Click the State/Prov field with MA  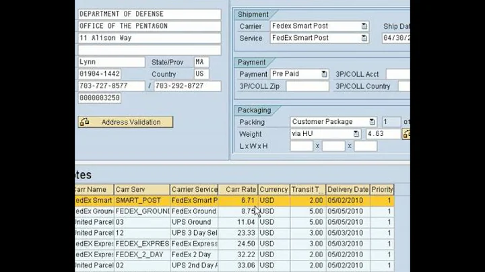(201, 62)
